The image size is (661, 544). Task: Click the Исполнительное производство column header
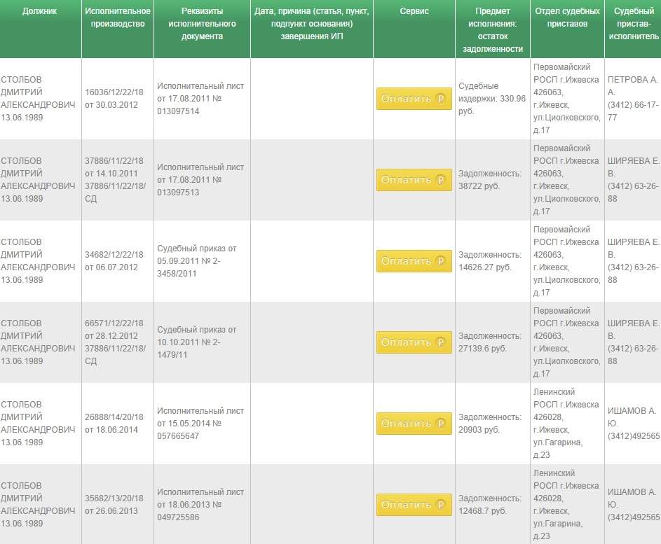[117, 18]
